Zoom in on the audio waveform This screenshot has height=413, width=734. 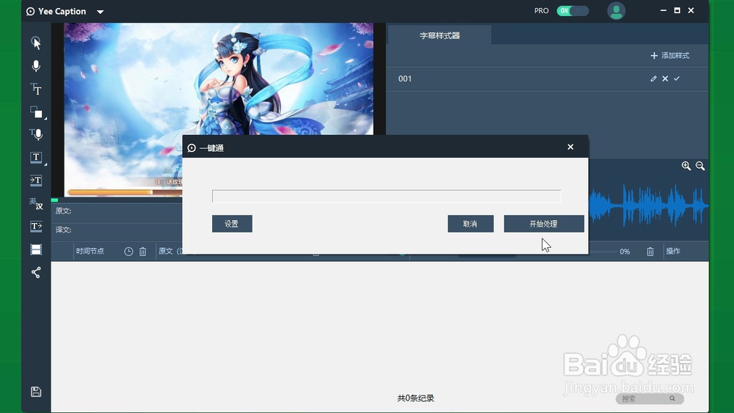[x=686, y=166]
